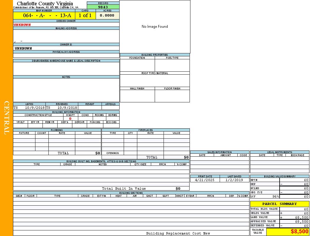The image size is (310, 236).
Task: Click the Plumbing total $0 value
Action: (98, 153)
